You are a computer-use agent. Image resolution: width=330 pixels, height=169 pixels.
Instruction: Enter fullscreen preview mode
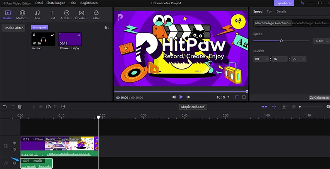244,97
